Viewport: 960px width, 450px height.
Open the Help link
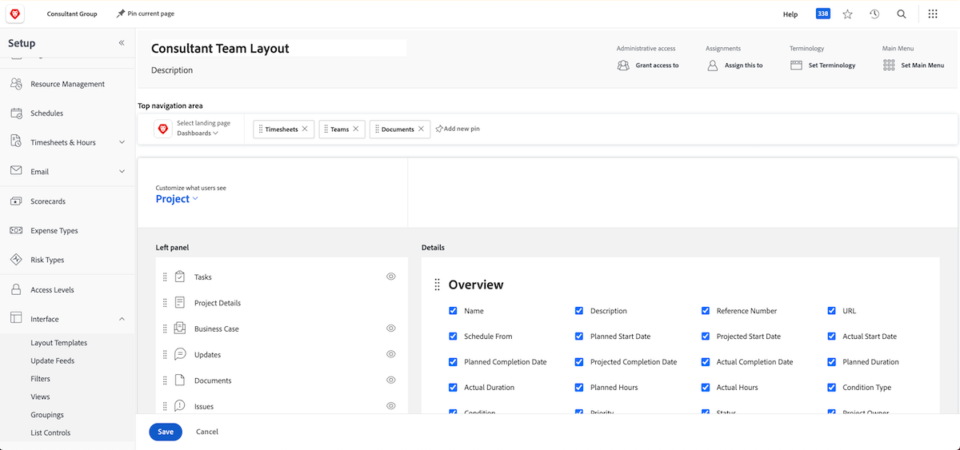pos(790,14)
